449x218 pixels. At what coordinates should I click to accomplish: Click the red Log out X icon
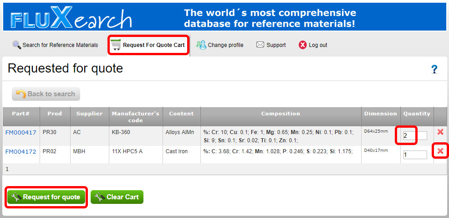302,45
